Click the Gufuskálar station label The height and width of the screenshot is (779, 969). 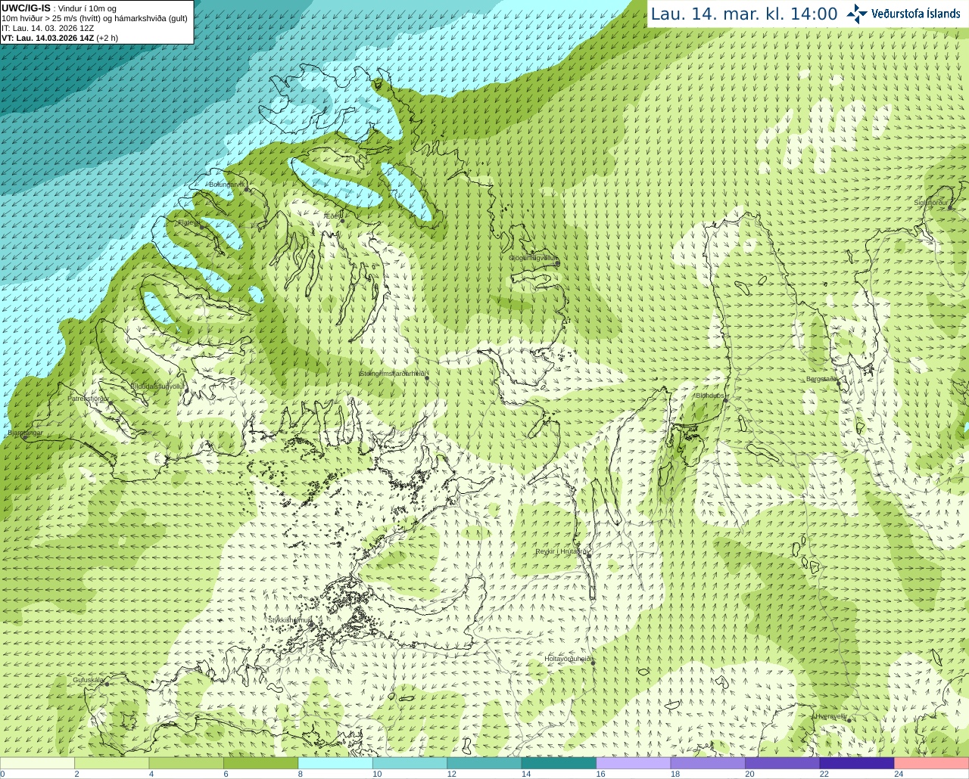[89, 680]
